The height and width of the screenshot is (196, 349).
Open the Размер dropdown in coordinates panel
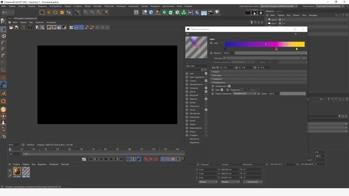230,182
